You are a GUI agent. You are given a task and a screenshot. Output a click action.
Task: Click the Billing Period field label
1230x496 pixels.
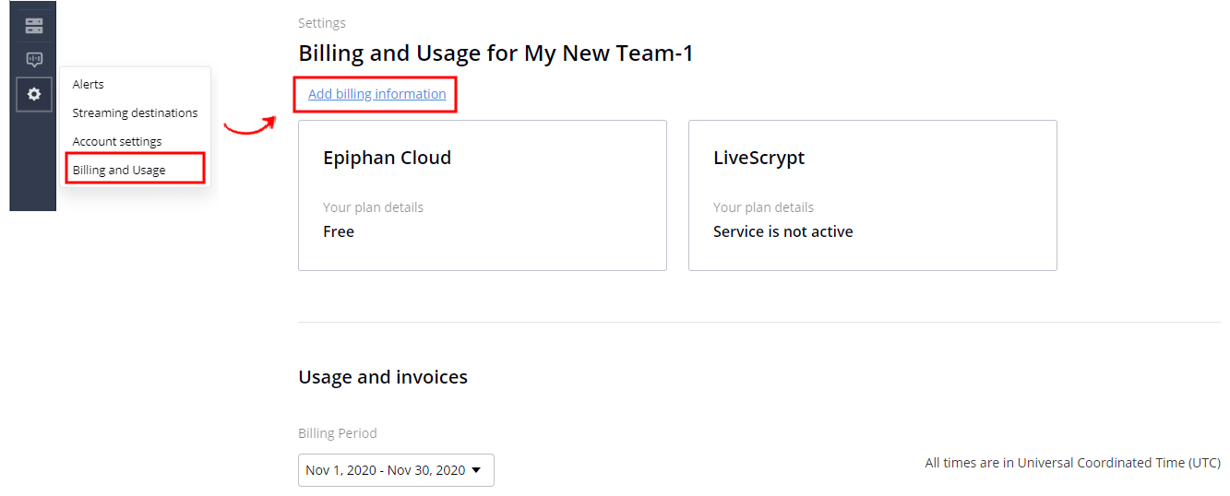tap(338, 433)
